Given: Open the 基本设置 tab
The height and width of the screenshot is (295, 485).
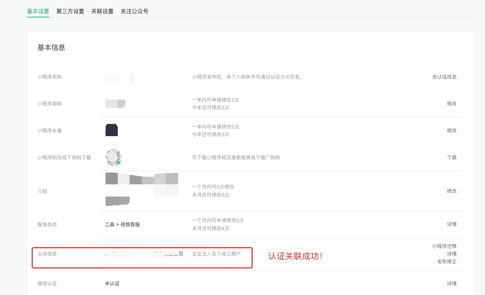Looking at the screenshot, I should pyautogui.click(x=38, y=11).
